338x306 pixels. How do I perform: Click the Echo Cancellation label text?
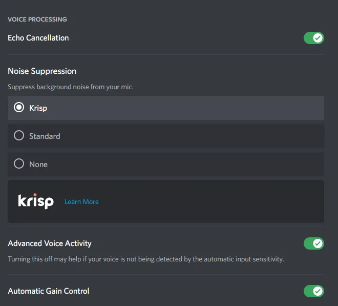38,38
